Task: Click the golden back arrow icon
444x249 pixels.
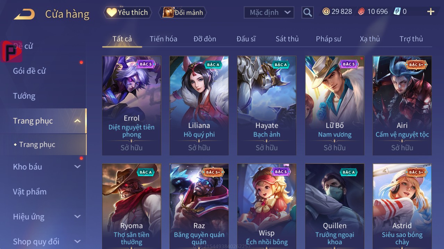Action: tap(24, 14)
